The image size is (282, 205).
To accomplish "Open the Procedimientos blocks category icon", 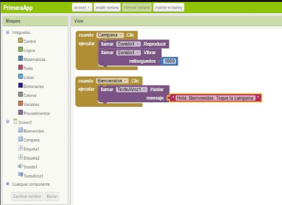I will point(20,112).
